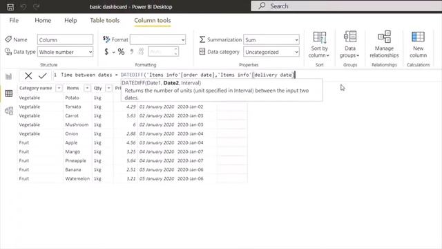
Task: Select the Watermelon cell
Action: coord(77,178)
